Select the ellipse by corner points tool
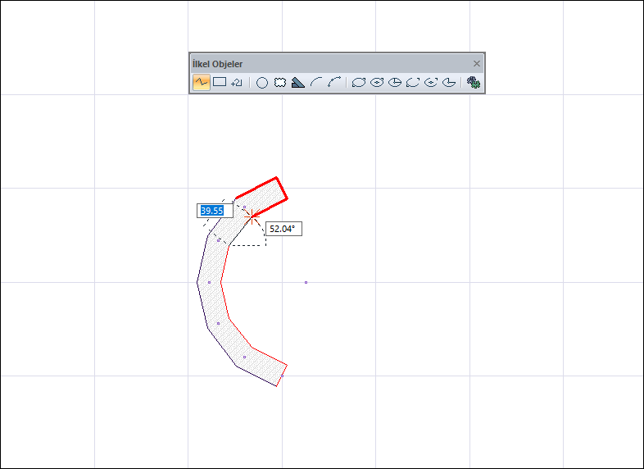644x469 pixels. click(x=359, y=83)
